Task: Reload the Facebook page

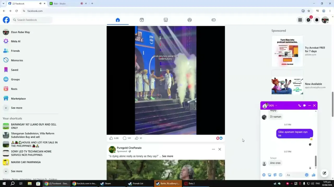Action: pos(16,11)
